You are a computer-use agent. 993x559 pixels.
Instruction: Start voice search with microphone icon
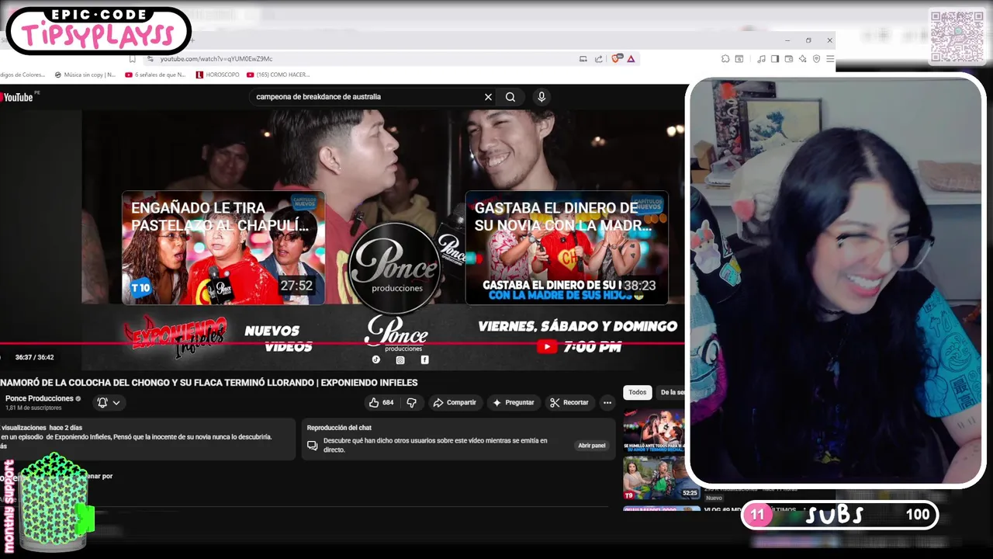point(541,97)
